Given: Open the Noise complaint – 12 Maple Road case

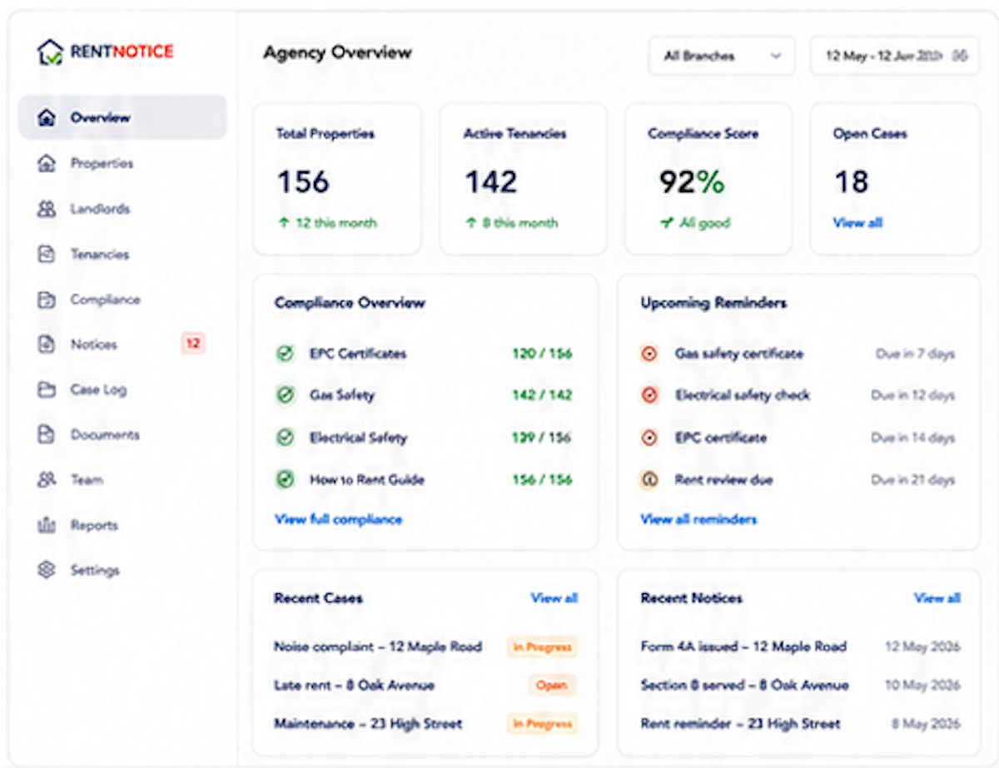Looking at the screenshot, I should click(x=378, y=647).
